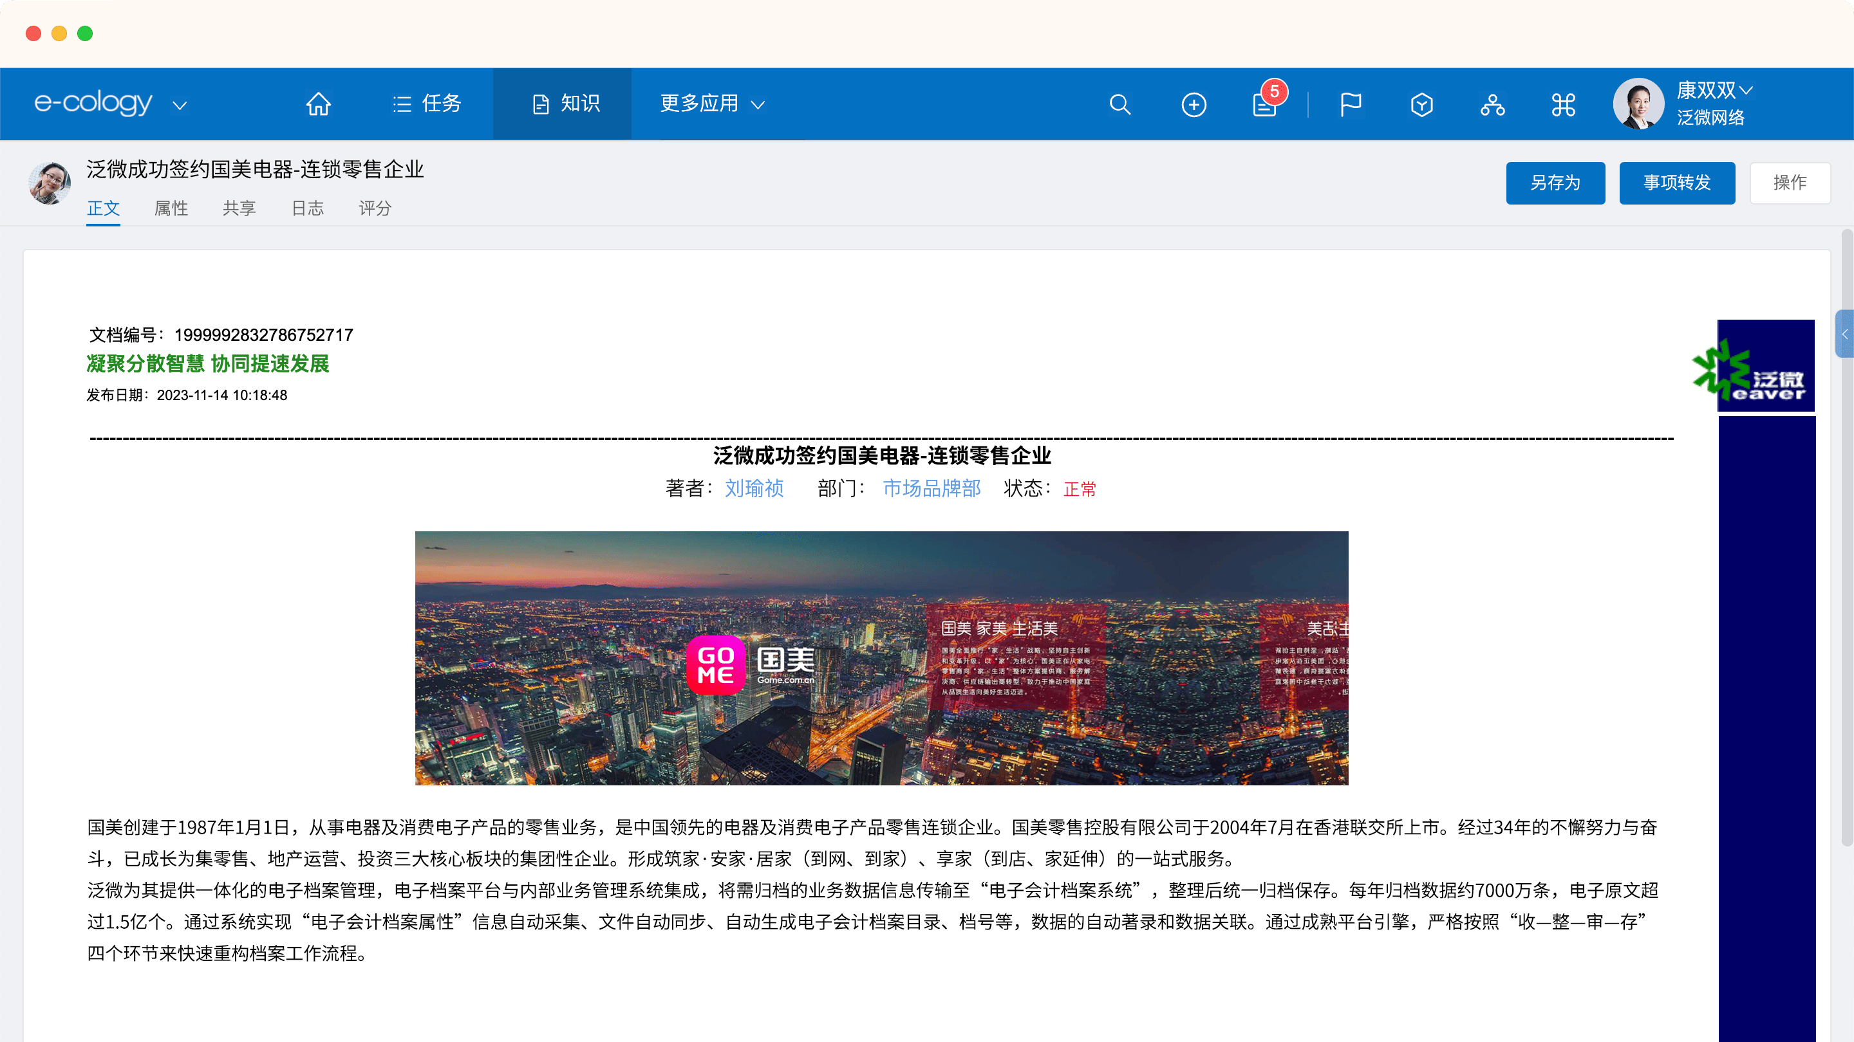Viewport: 1854px width, 1042px height.
Task: Open user 康双双 account dropdown
Action: coord(1715,91)
